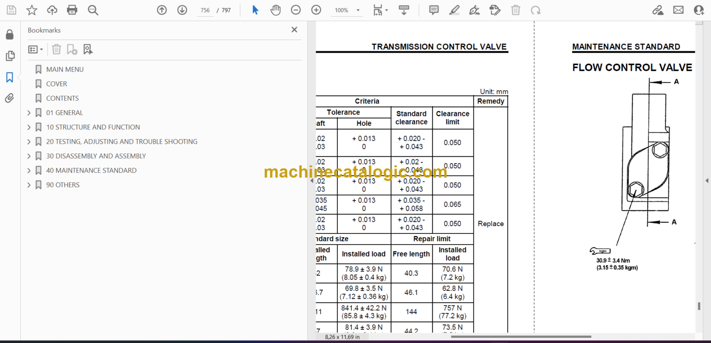Open the user profile menu
The height and width of the screenshot is (343, 711).
pyautogui.click(x=699, y=10)
